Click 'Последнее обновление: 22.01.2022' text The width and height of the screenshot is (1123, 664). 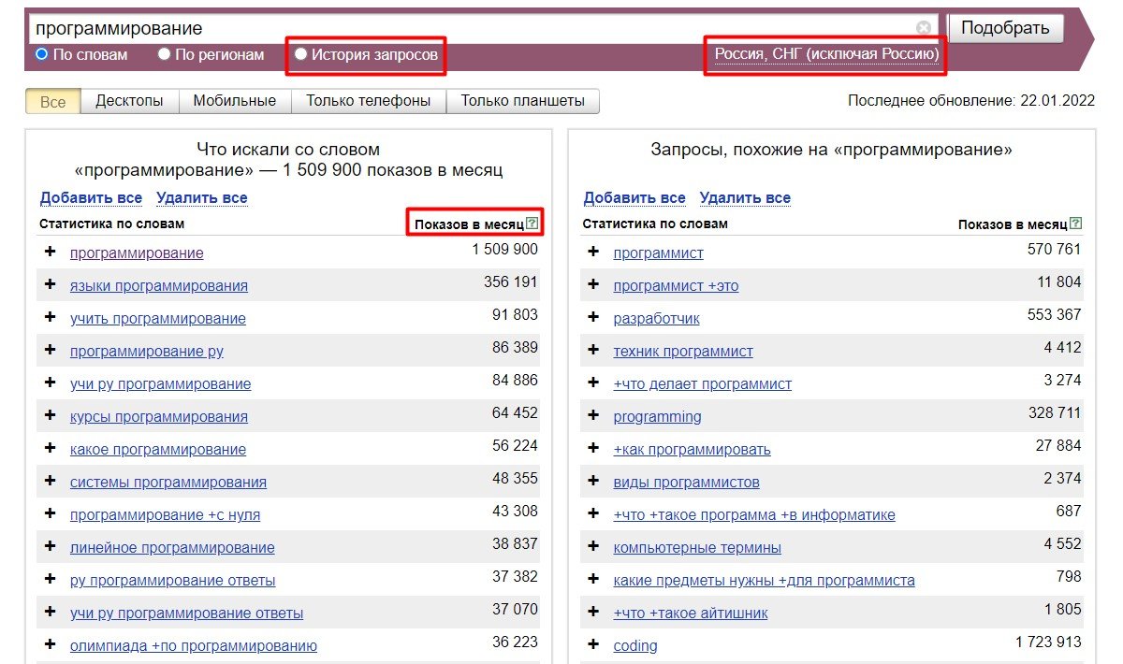click(x=971, y=100)
